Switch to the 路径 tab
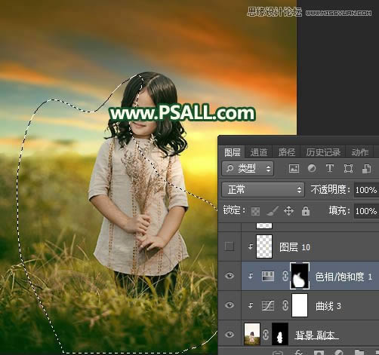The image size is (379, 355). 286,152
